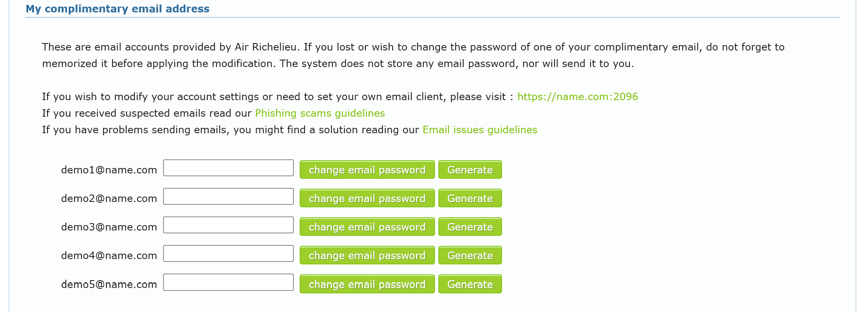
Task: Generate a password for demo3@name.com
Action: click(x=470, y=227)
